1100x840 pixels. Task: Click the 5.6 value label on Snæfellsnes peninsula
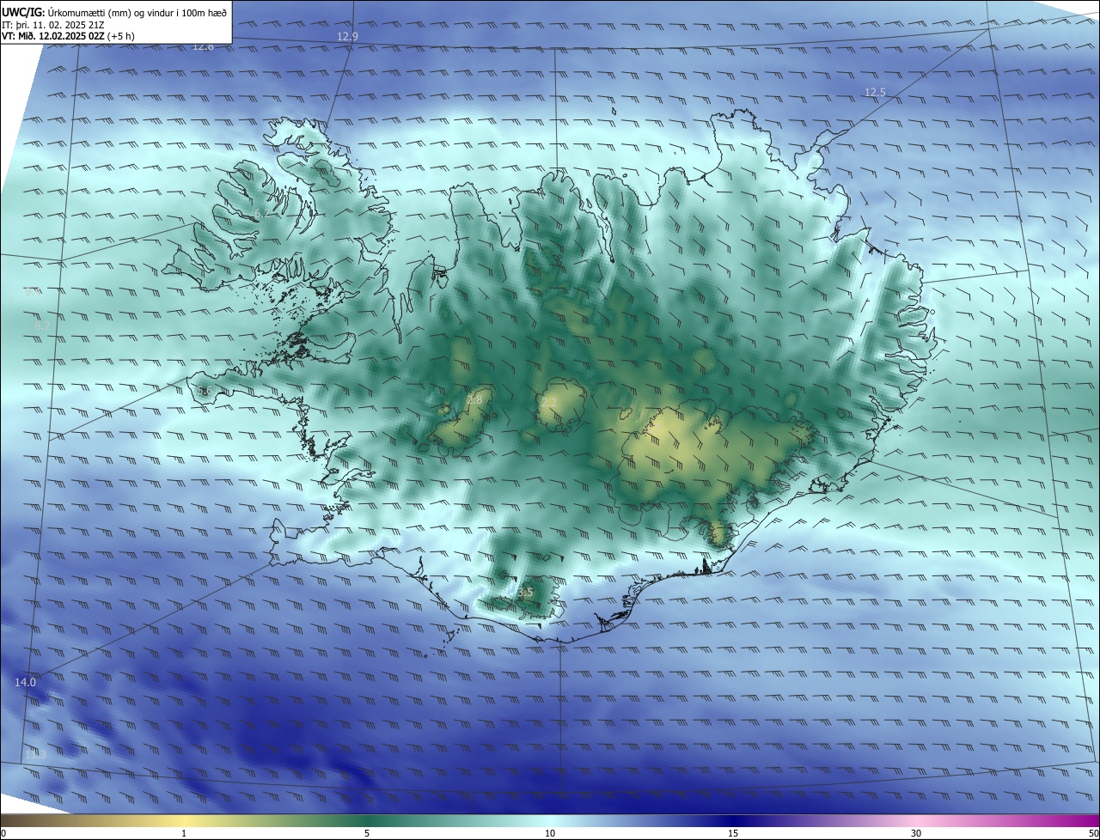205,392
